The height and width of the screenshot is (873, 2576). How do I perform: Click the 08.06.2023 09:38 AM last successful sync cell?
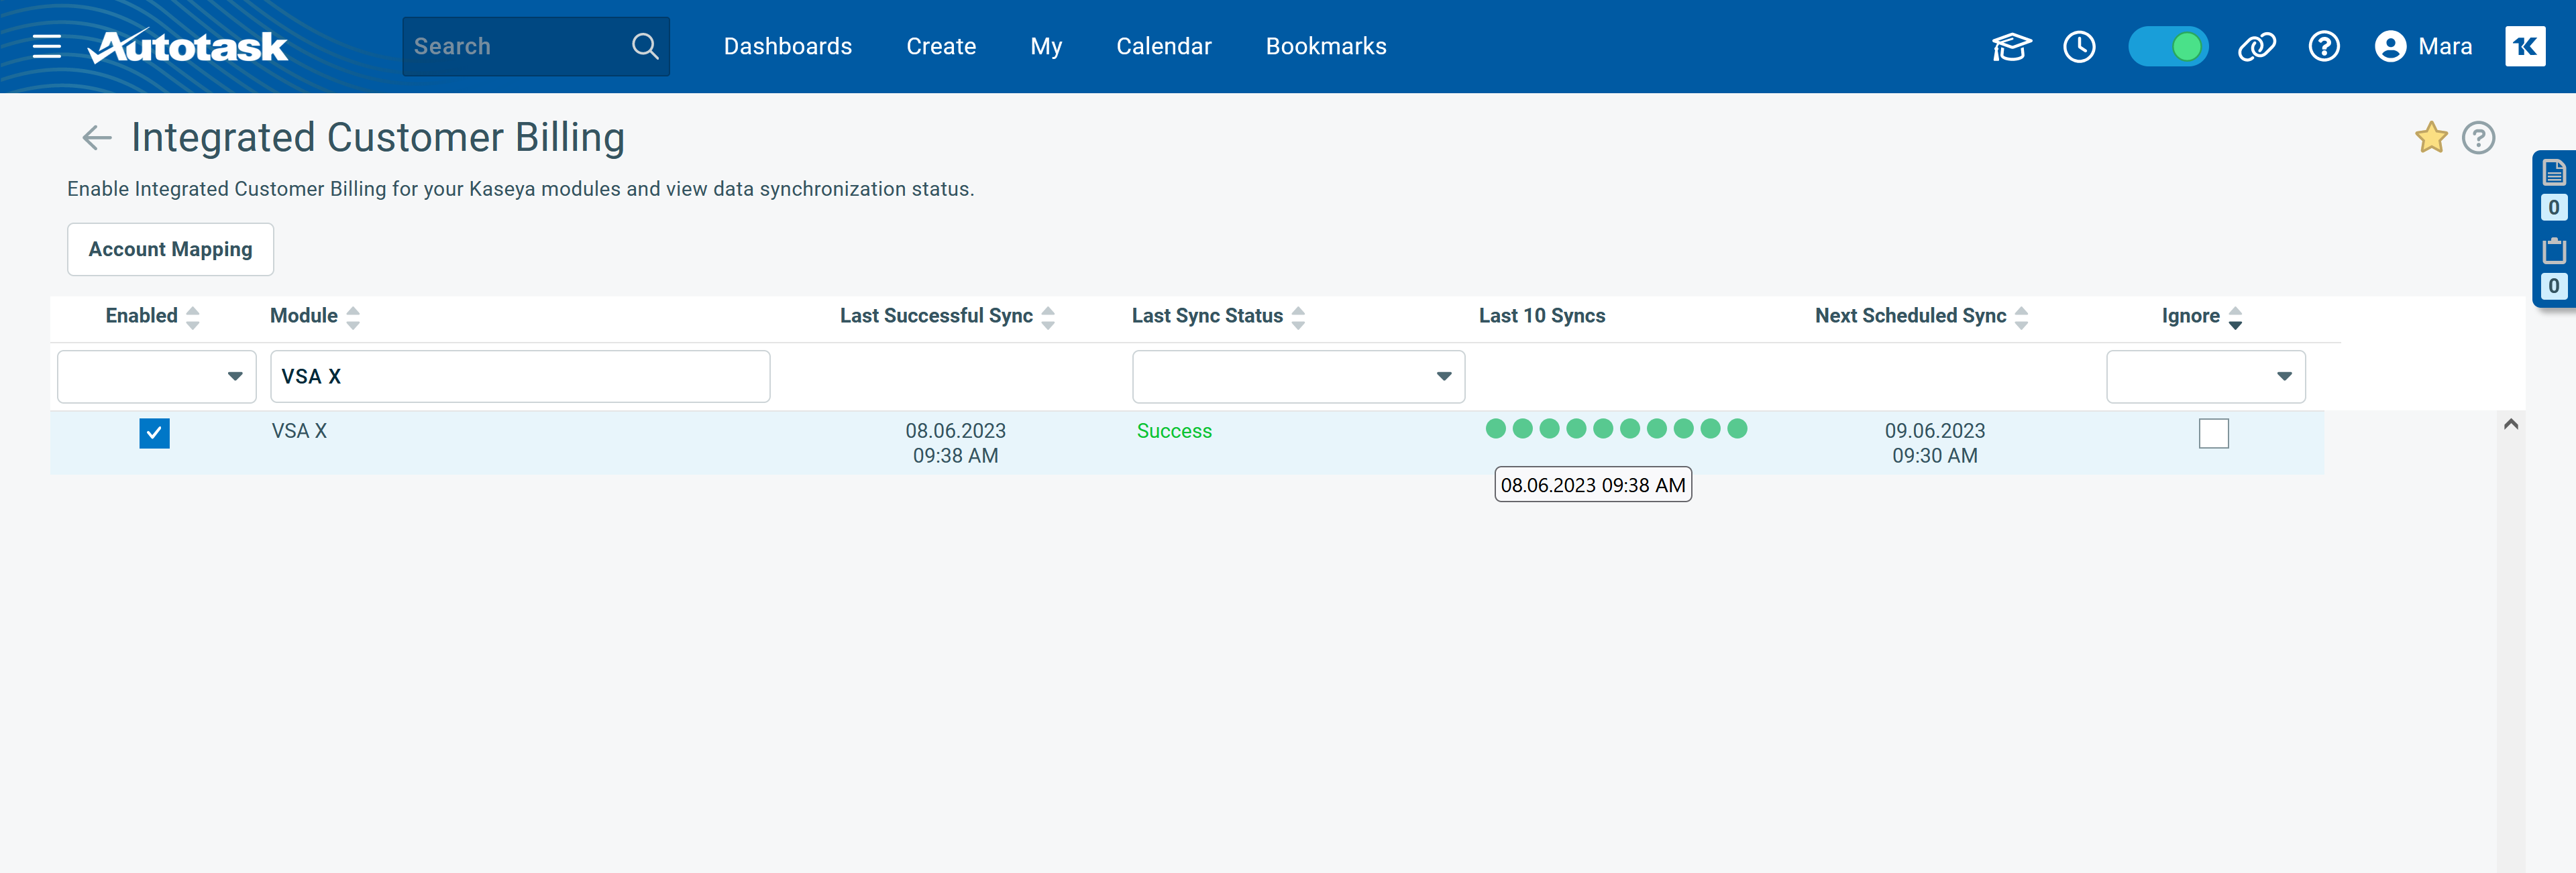coord(955,443)
